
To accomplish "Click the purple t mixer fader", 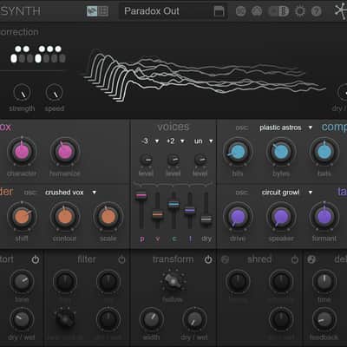I will coord(190,211).
